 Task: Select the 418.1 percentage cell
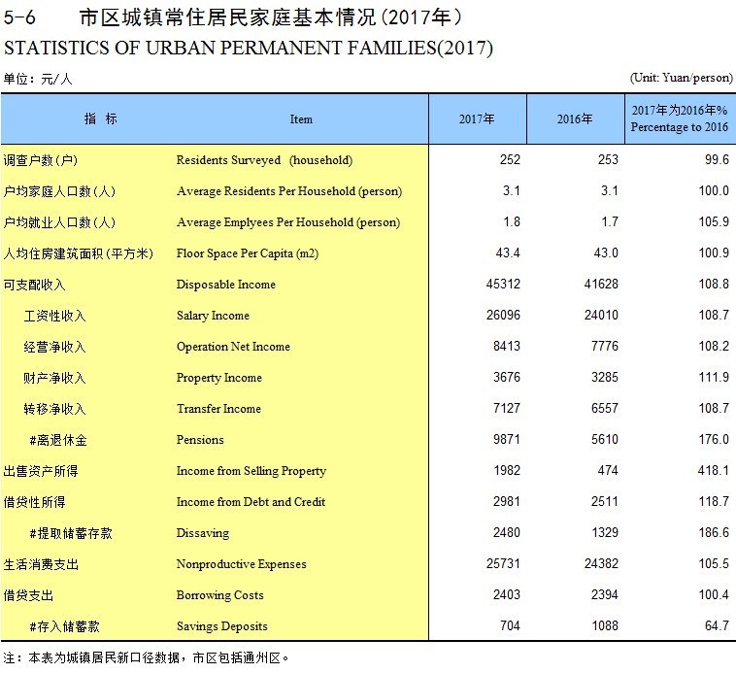pyautogui.click(x=712, y=471)
